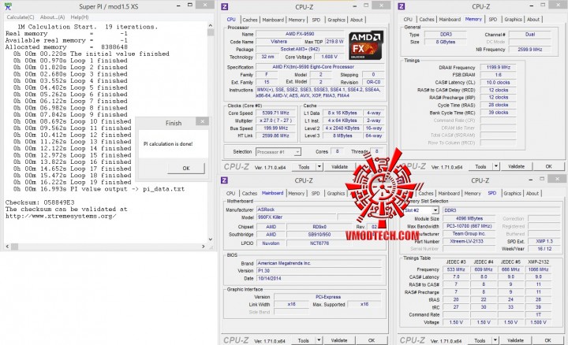Select CPU tab in bottom-left Mainboard window

tap(230, 194)
